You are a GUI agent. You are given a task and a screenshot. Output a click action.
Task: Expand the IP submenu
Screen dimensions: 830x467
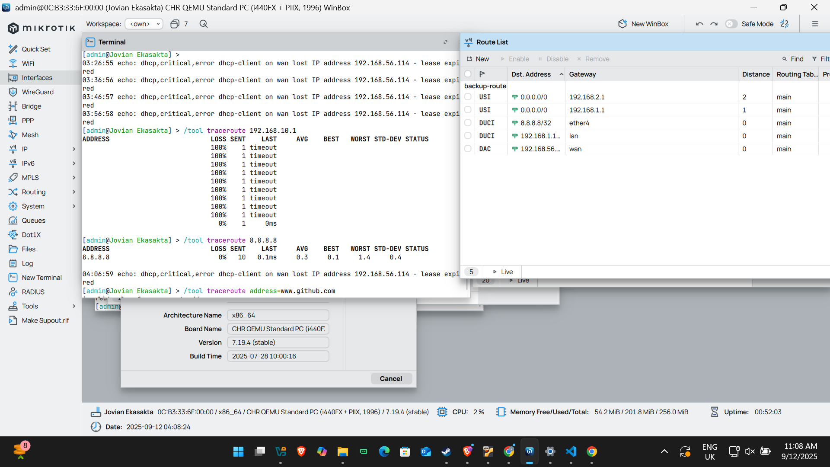click(x=74, y=149)
